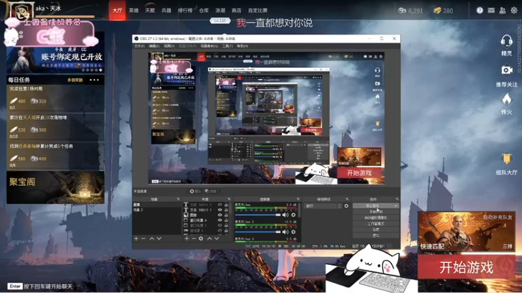
Task: Open settings gear for 麦克风/Aux 2 channel
Action: click(293, 232)
